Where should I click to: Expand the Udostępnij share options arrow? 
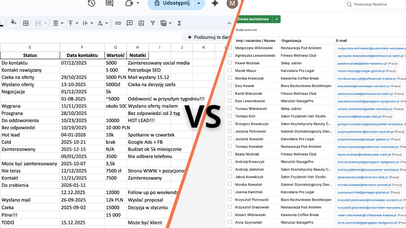point(198,4)
